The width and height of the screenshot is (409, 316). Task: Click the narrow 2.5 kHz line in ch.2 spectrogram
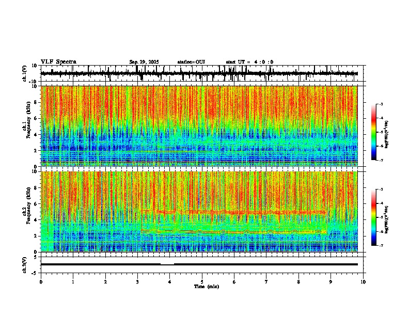click(234, 231)
